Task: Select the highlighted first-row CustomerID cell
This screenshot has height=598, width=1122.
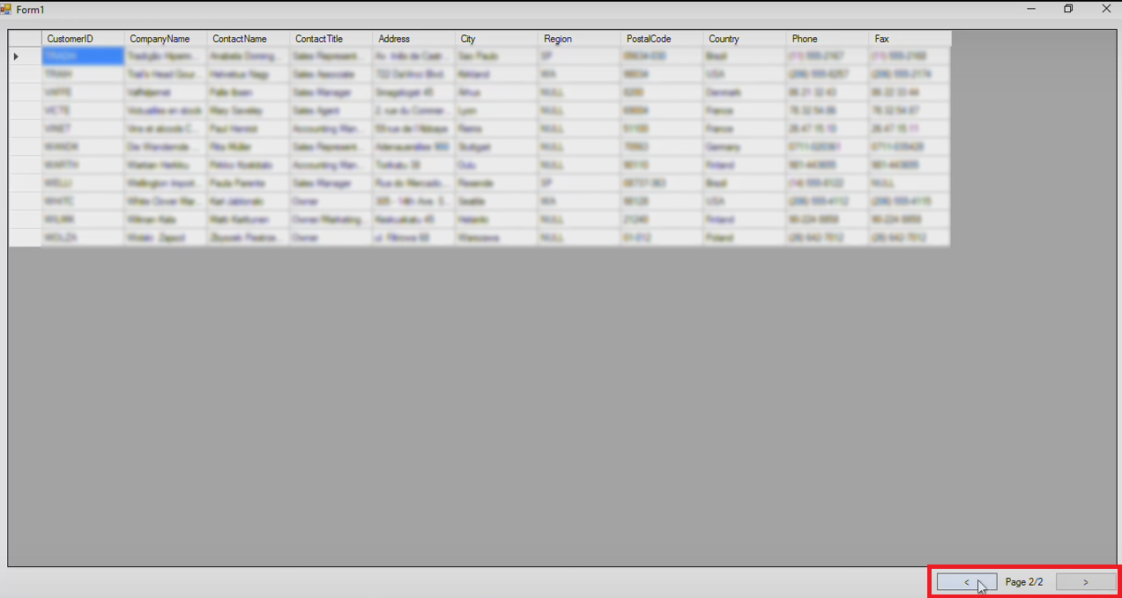Action: pyautogui.click(x=82, y=56)
